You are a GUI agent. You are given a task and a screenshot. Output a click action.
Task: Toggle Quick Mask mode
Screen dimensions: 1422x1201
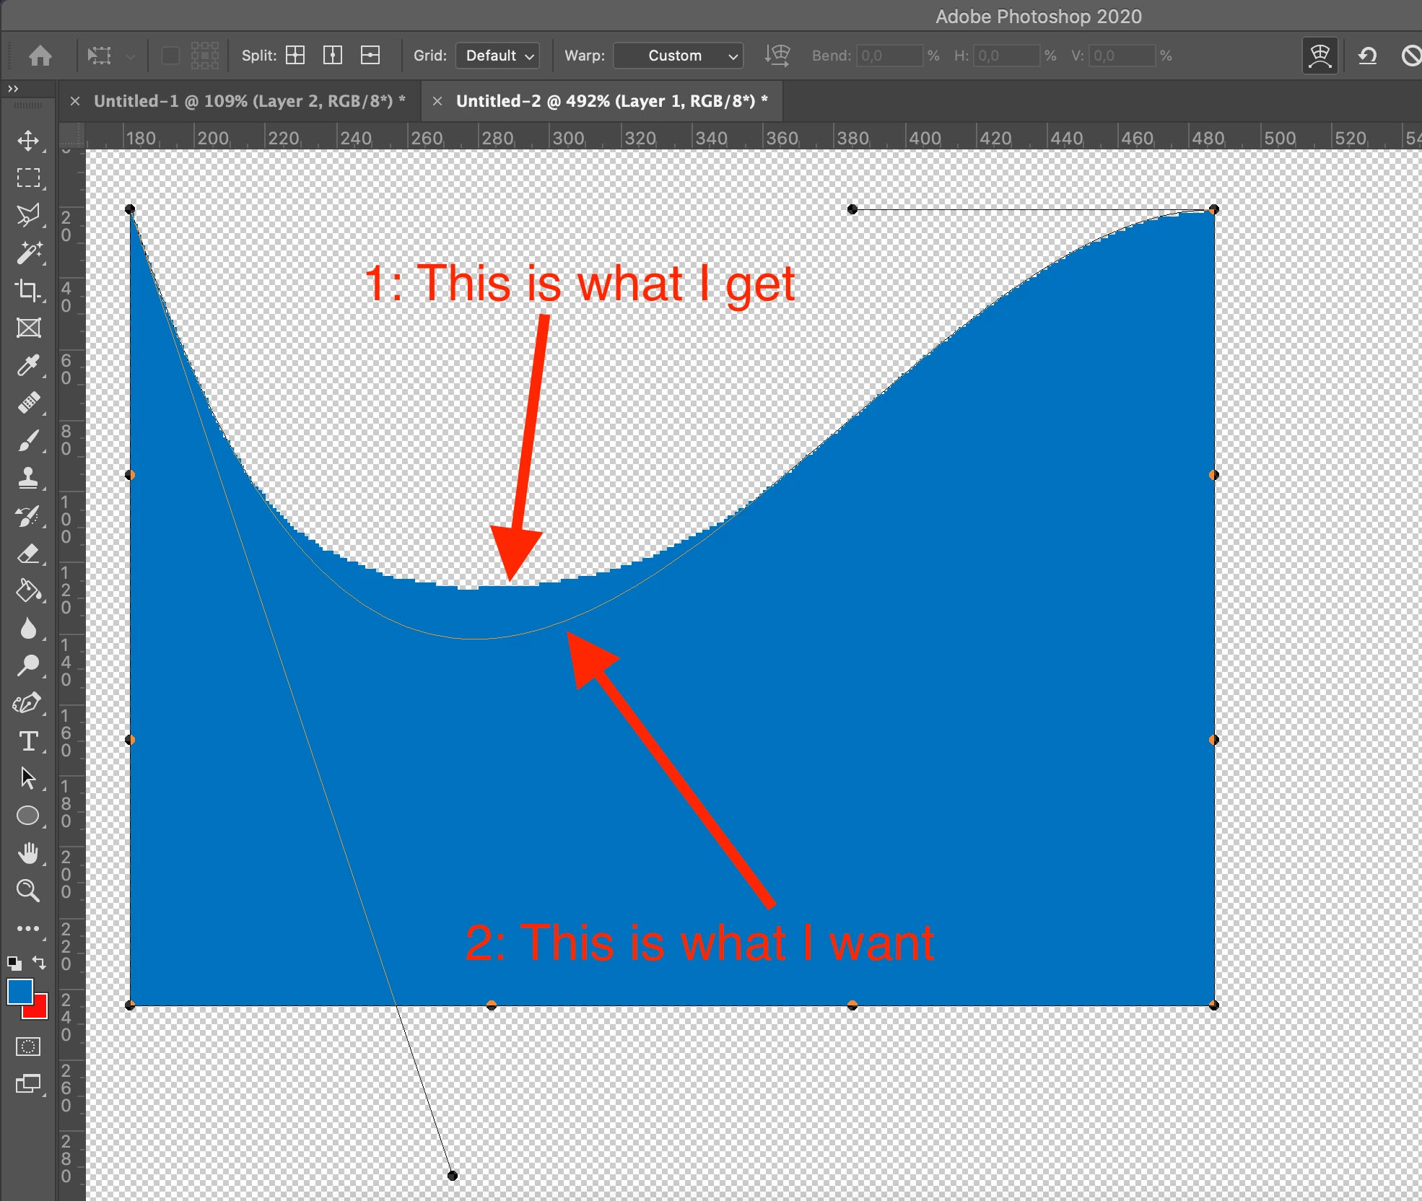point(28,1047)
